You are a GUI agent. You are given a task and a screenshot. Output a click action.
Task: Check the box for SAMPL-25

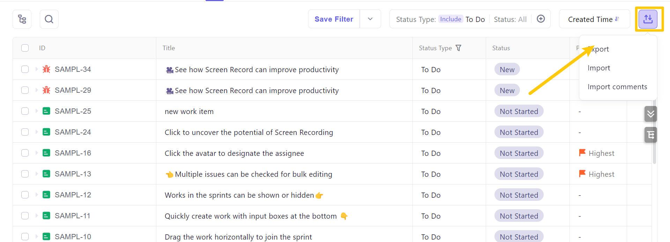[25, 111]
